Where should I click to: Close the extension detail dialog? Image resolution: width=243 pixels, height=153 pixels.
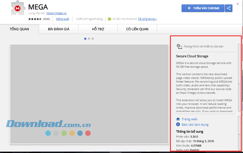click(x=238, y=4)
